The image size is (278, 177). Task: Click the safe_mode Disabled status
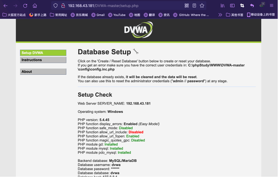coord(126,128)
